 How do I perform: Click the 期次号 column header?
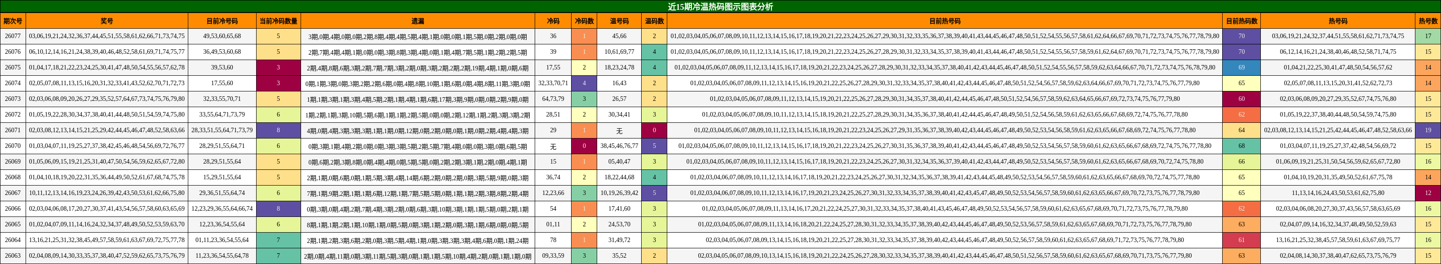13,21
